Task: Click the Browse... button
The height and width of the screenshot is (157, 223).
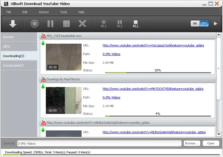Action: click(192, 143)
